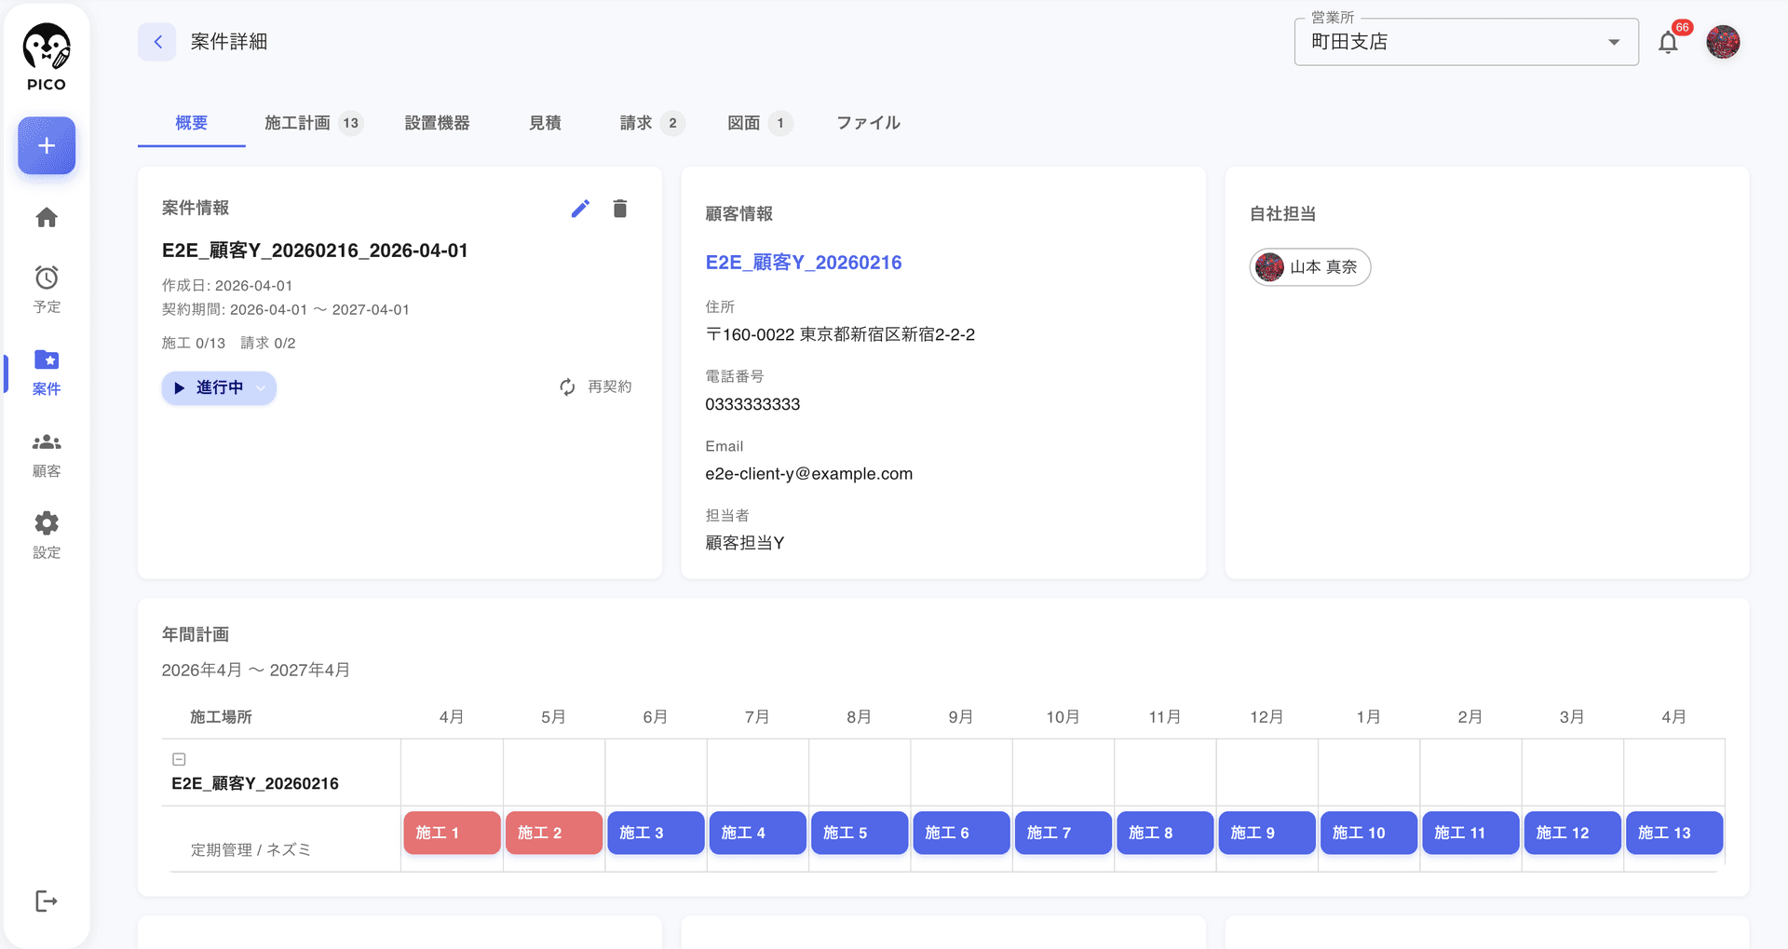Image resolution: width=1788 pixels, height=949 pixels.
Task: Switch to 請求 tab
Action: pyautogui.click(x=652, y=123)
